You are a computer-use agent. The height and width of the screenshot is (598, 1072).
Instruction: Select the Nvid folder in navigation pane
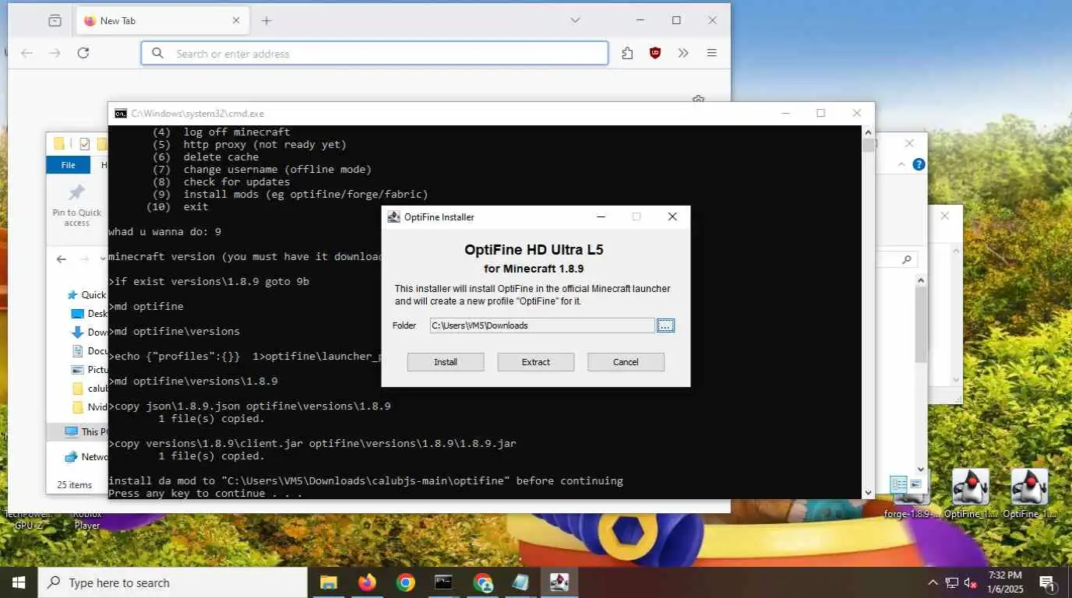tap(89, 407)
